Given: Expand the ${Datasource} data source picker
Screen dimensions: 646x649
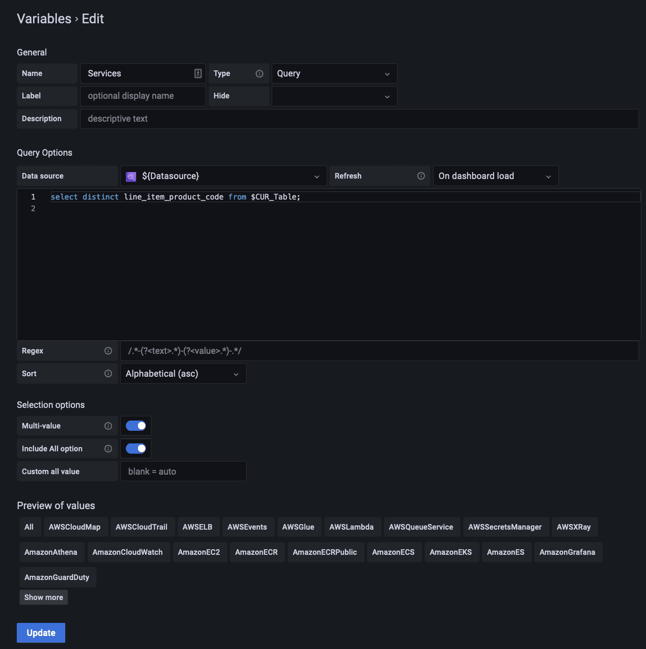Looking at the screenshot, I should [x=224, y=176].
